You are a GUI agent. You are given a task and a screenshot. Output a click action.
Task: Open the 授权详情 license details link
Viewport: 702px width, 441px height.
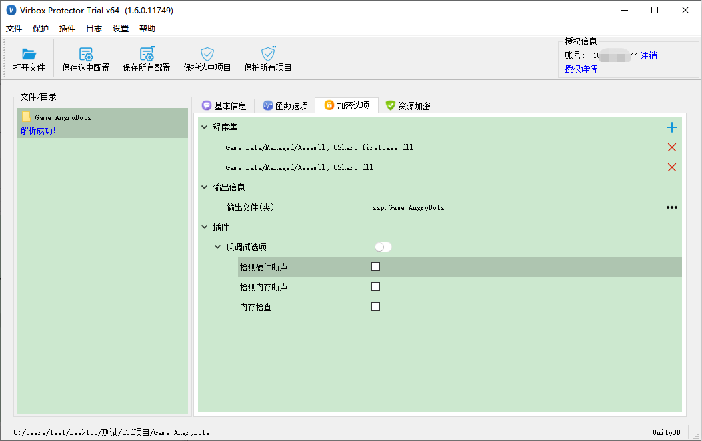click(x=581, y=69)
